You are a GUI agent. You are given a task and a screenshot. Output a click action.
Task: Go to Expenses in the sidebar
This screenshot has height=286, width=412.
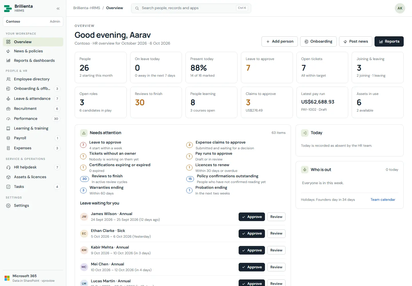click(x=33, y=148)
